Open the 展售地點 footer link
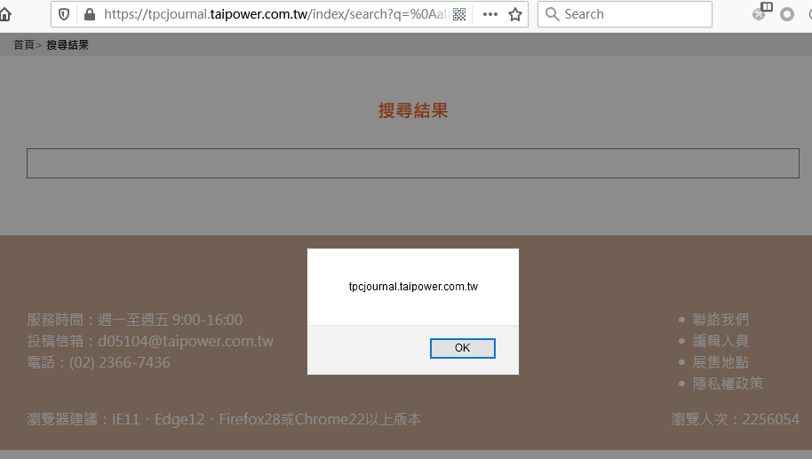Image resolution: width=812 pixels, height=459 pixels. point(720,362)
